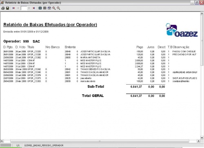Click the horizontal scrollbar thumb
Viewport: 204px width, 148px height.
[x=100, y=141]
